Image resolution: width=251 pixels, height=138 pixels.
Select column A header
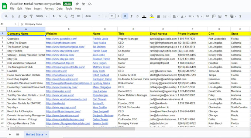(x=26, y=29)
